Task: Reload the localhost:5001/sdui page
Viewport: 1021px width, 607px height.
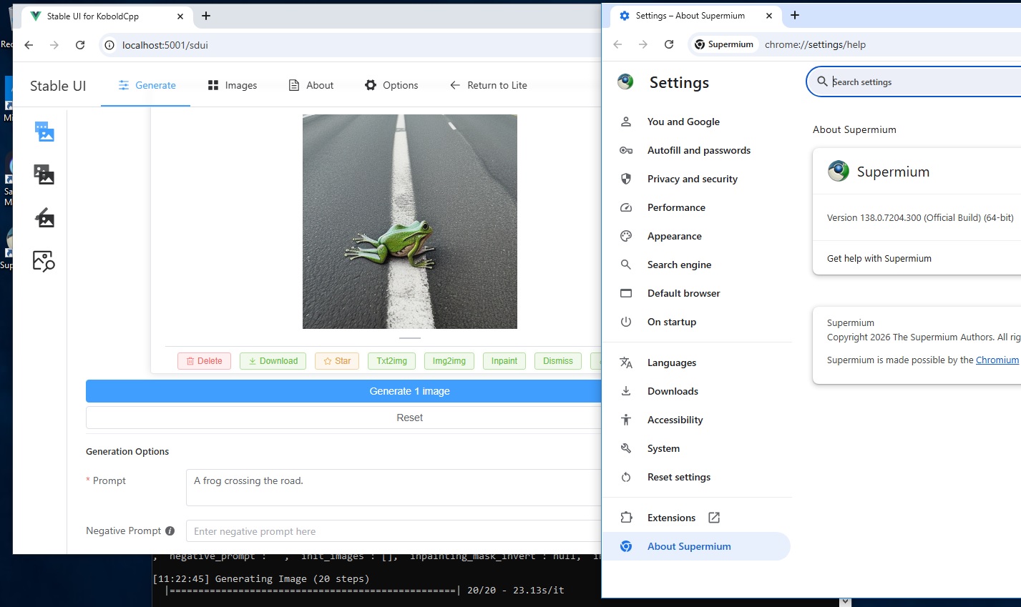Action: (80, 45)
